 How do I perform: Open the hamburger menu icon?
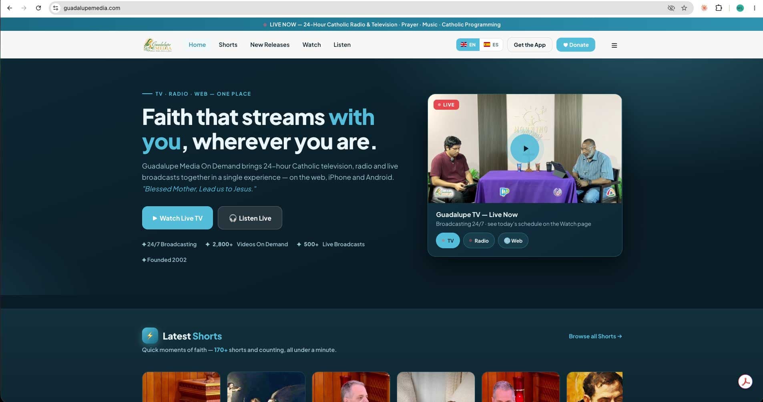coord(614,45)
